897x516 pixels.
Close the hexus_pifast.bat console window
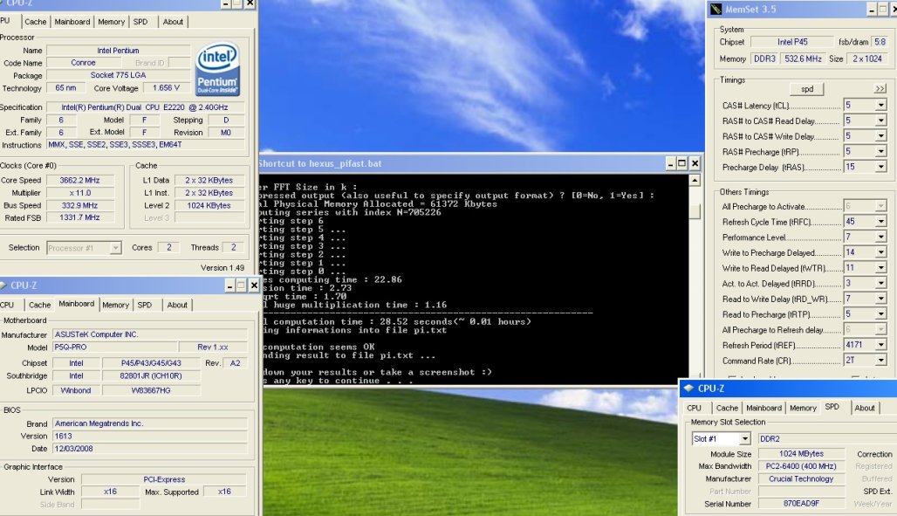695,164
